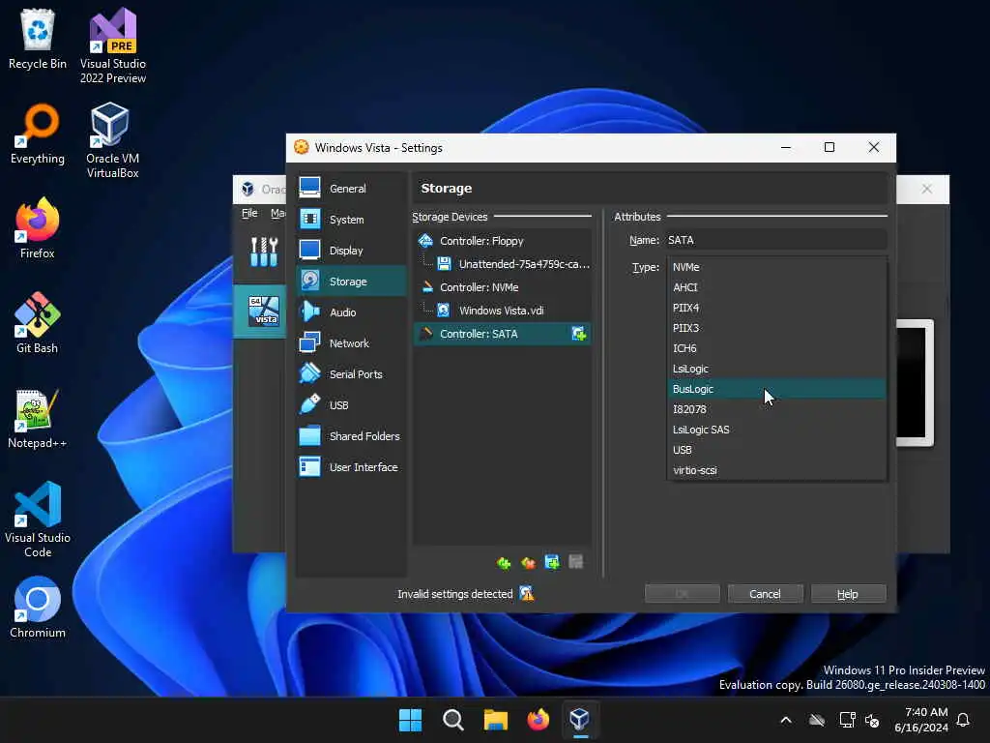Choose USB in Type dropdown list

776,450
